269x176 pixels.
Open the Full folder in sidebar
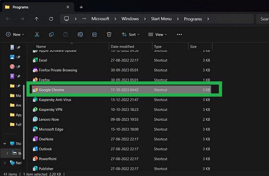coord(16,124)
